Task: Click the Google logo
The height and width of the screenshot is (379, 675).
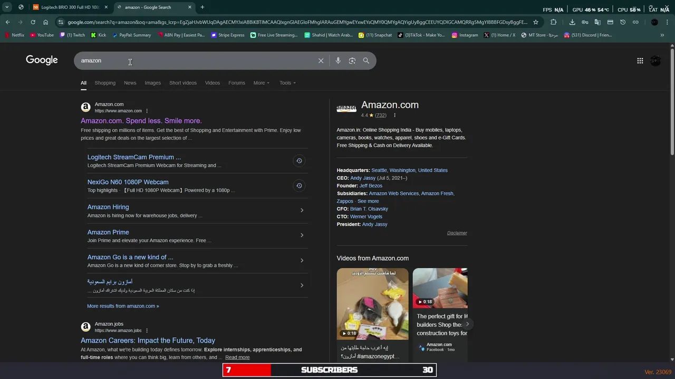Action: pos(42,60)
